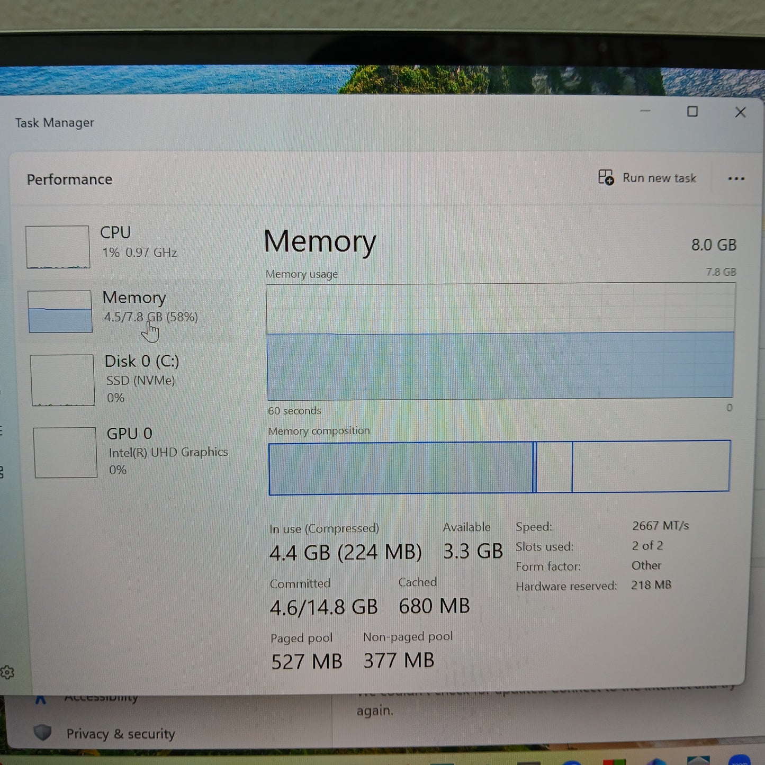
Task: Click the free segment of Memory composition
Action: [651, 466]
